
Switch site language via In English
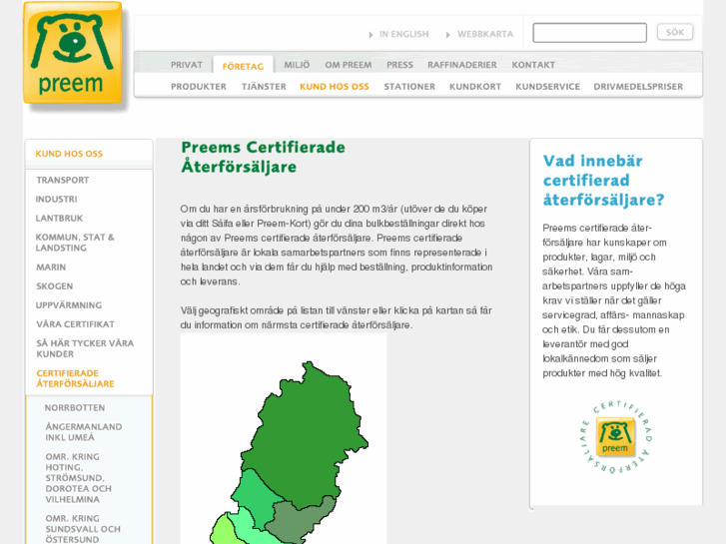[x=403, y=34]
